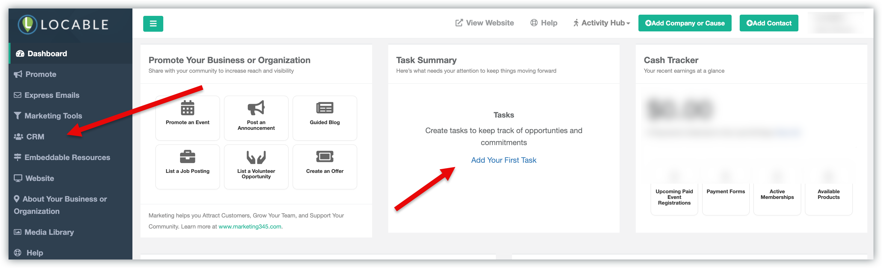This screenshot has height=268, width=882.
Task: Click the Locable logo icon
Action: (27, 24)
